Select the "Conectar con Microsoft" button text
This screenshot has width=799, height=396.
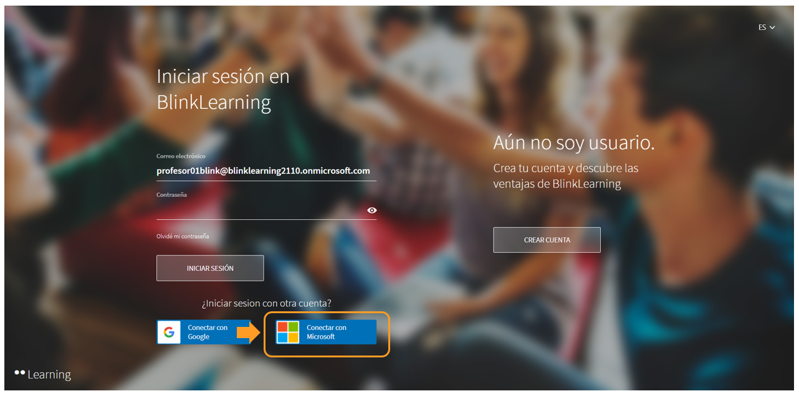pos(326,332)
